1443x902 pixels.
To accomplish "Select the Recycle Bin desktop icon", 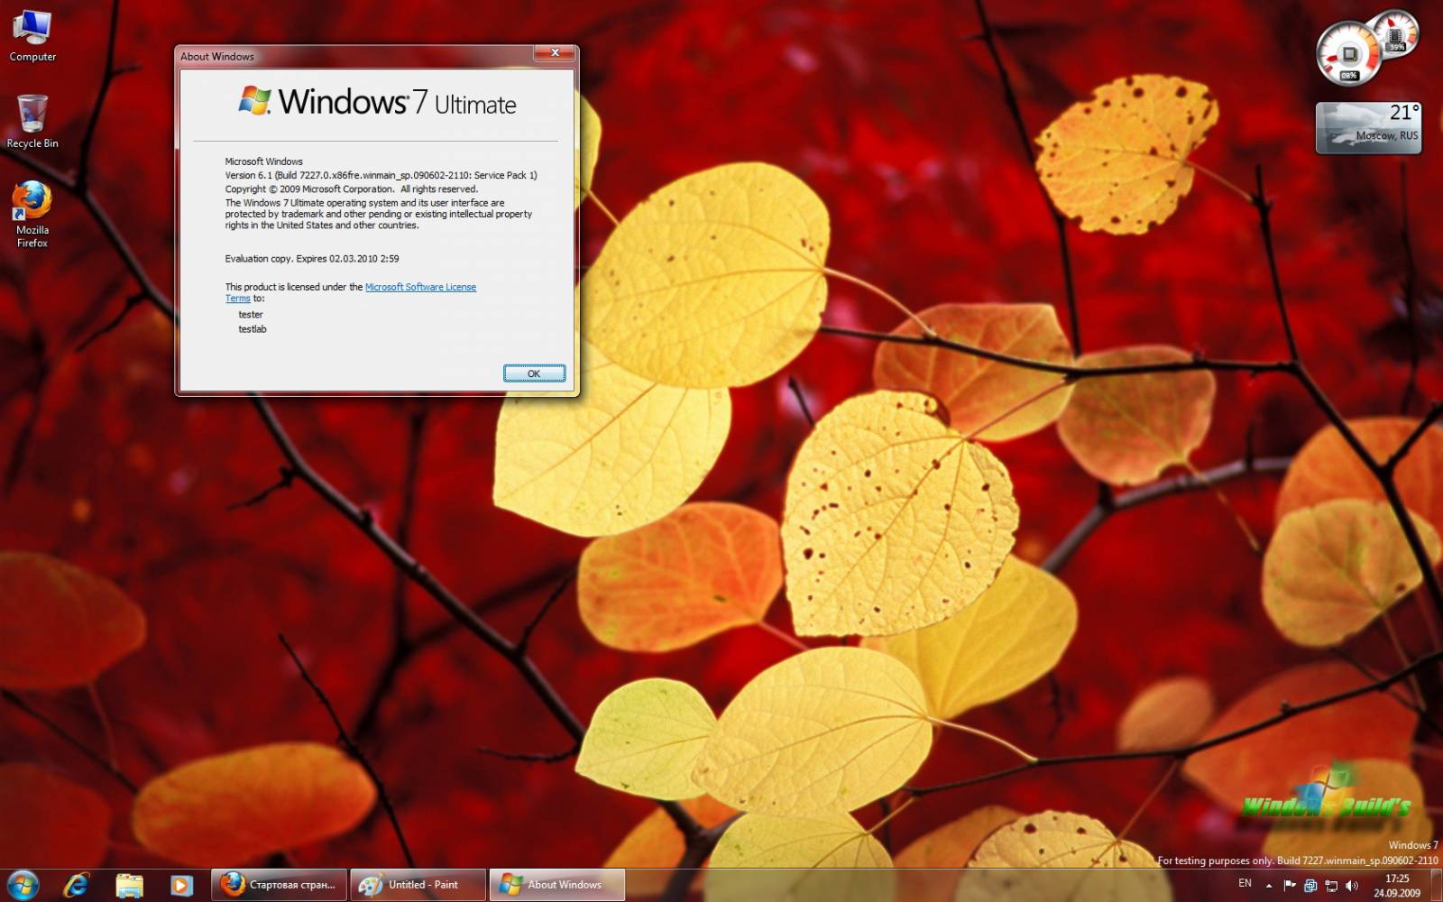I will [x=32, y=122].
